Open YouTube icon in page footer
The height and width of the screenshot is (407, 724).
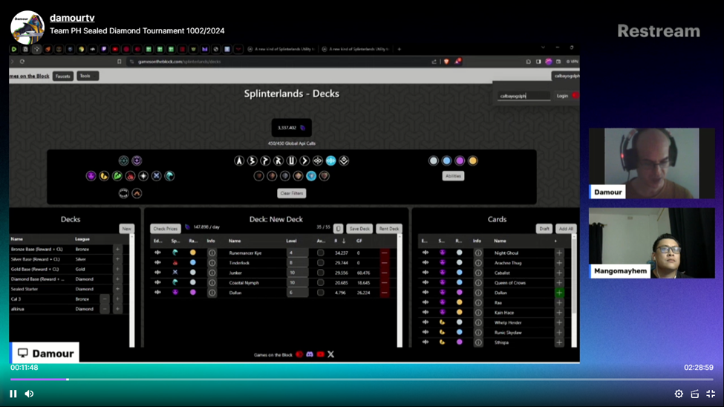[x=321, y=354]
